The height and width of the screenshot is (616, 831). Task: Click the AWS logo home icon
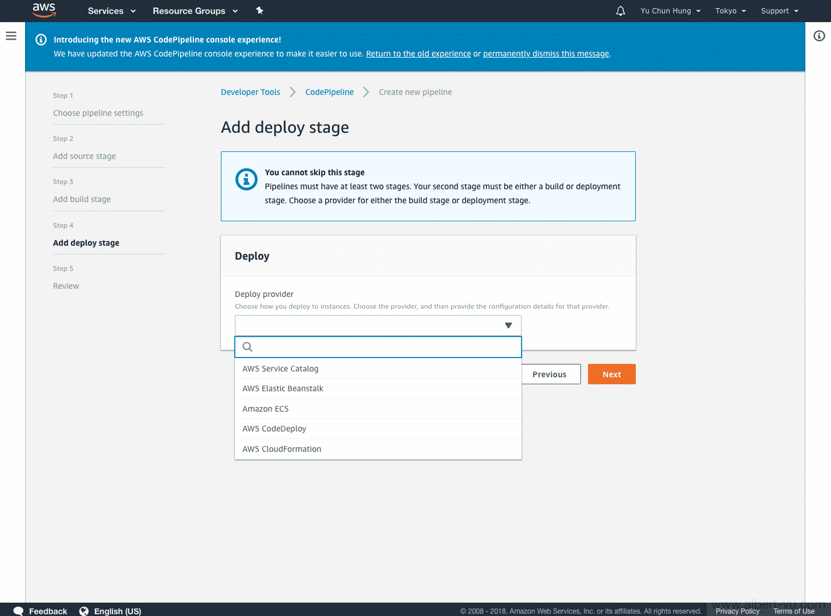(x=44, y=10)
